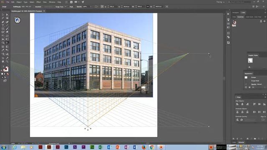Choose the Gradient tool
The image size is (267, 150).
(7, 47)
